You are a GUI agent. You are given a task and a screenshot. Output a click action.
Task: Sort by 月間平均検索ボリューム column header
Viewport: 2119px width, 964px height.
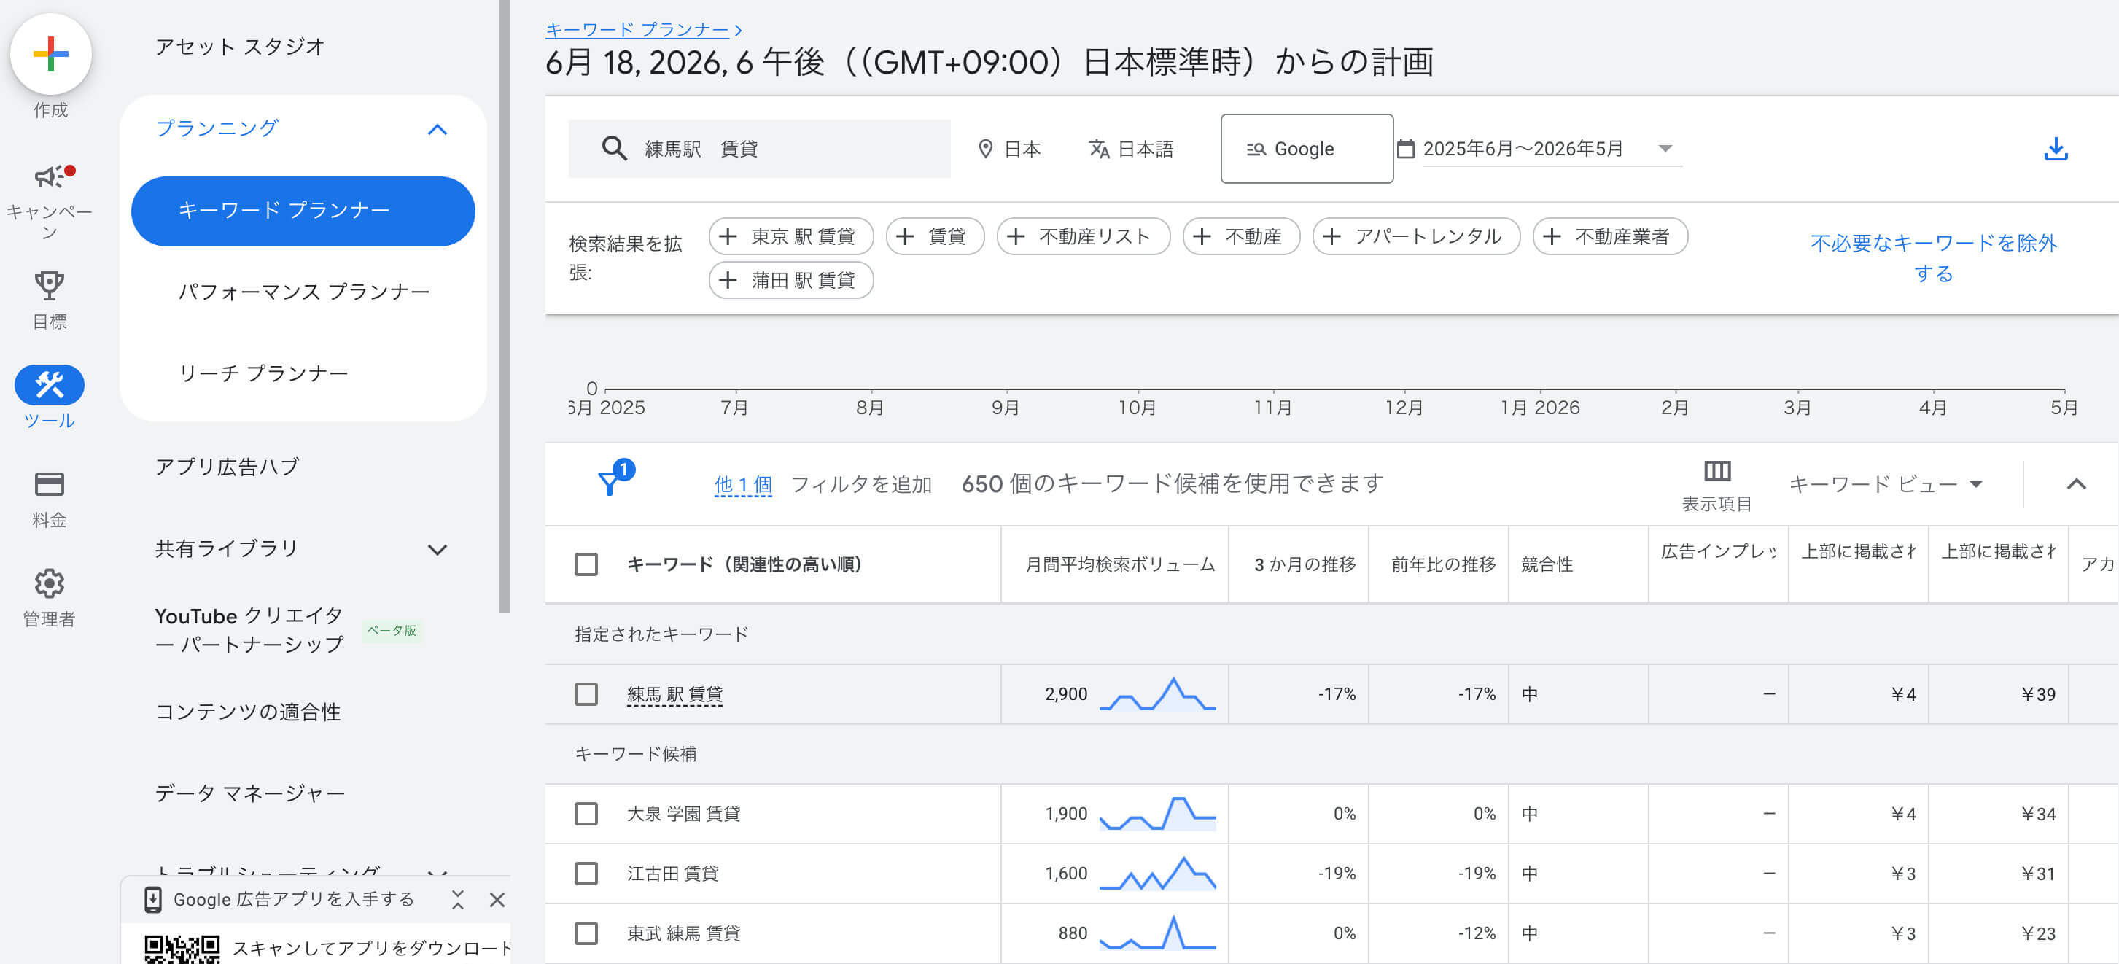point(1119,564)
